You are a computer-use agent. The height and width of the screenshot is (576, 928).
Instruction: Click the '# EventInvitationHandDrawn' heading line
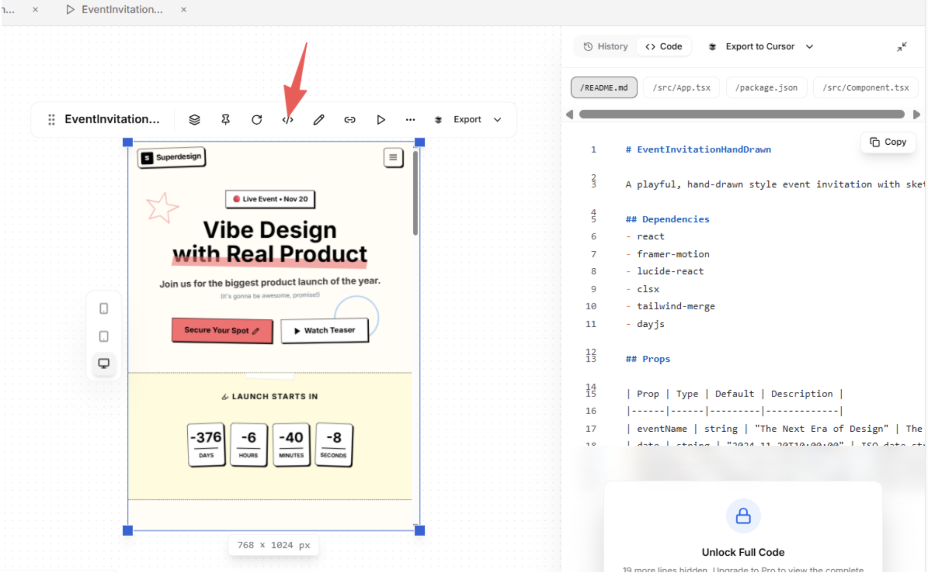point(698,149)
